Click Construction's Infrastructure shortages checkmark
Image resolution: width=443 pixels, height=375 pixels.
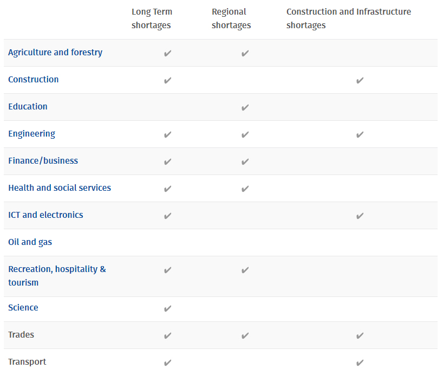coord(360,80)
